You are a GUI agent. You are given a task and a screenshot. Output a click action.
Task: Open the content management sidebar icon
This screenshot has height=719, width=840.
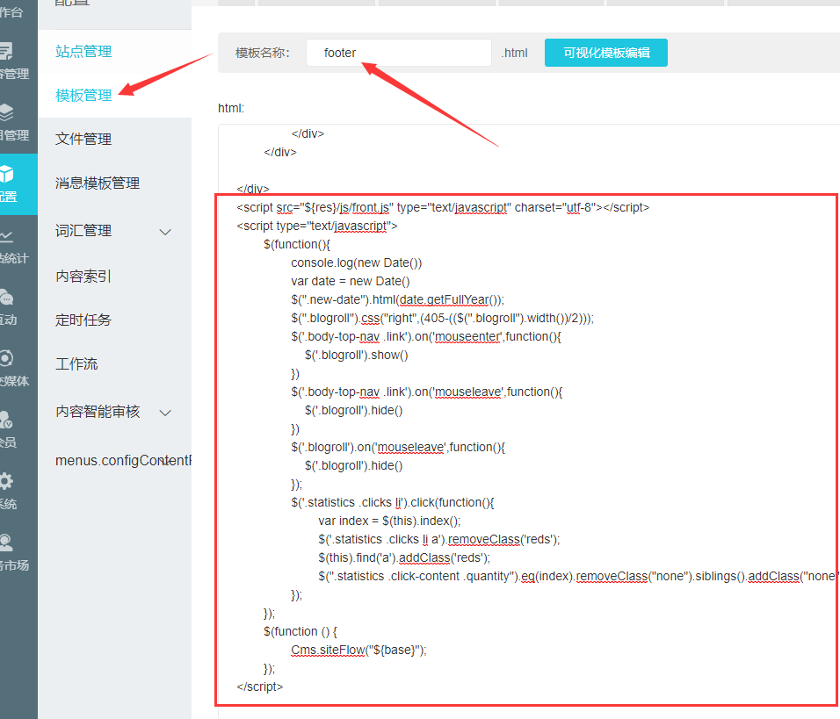tap(6, 51)
